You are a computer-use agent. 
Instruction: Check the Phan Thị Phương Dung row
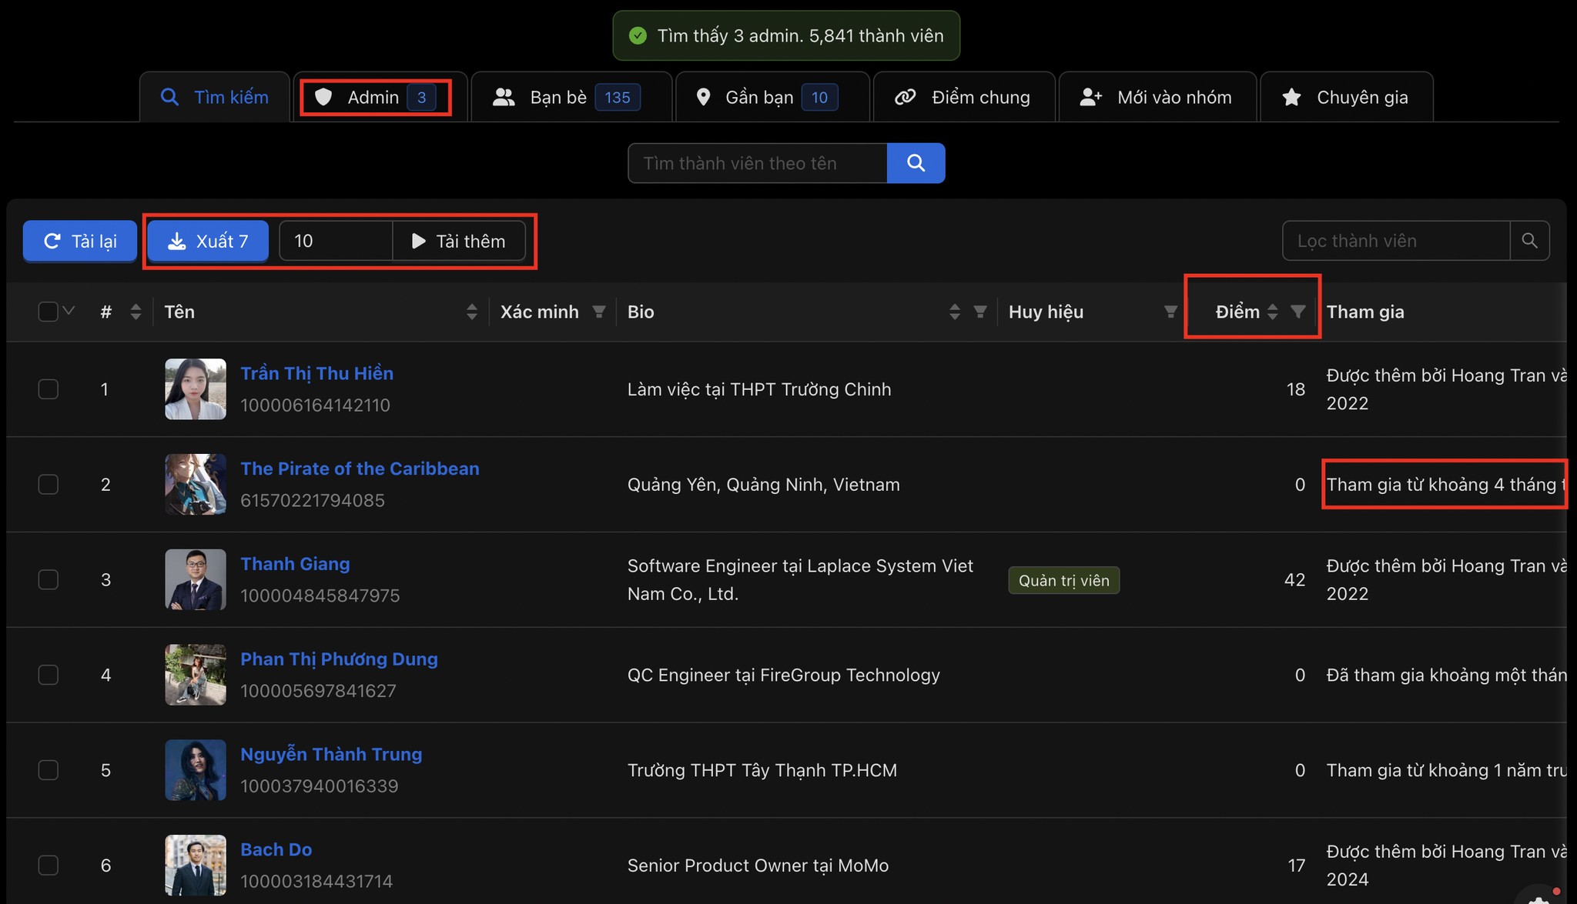(48, 675)
